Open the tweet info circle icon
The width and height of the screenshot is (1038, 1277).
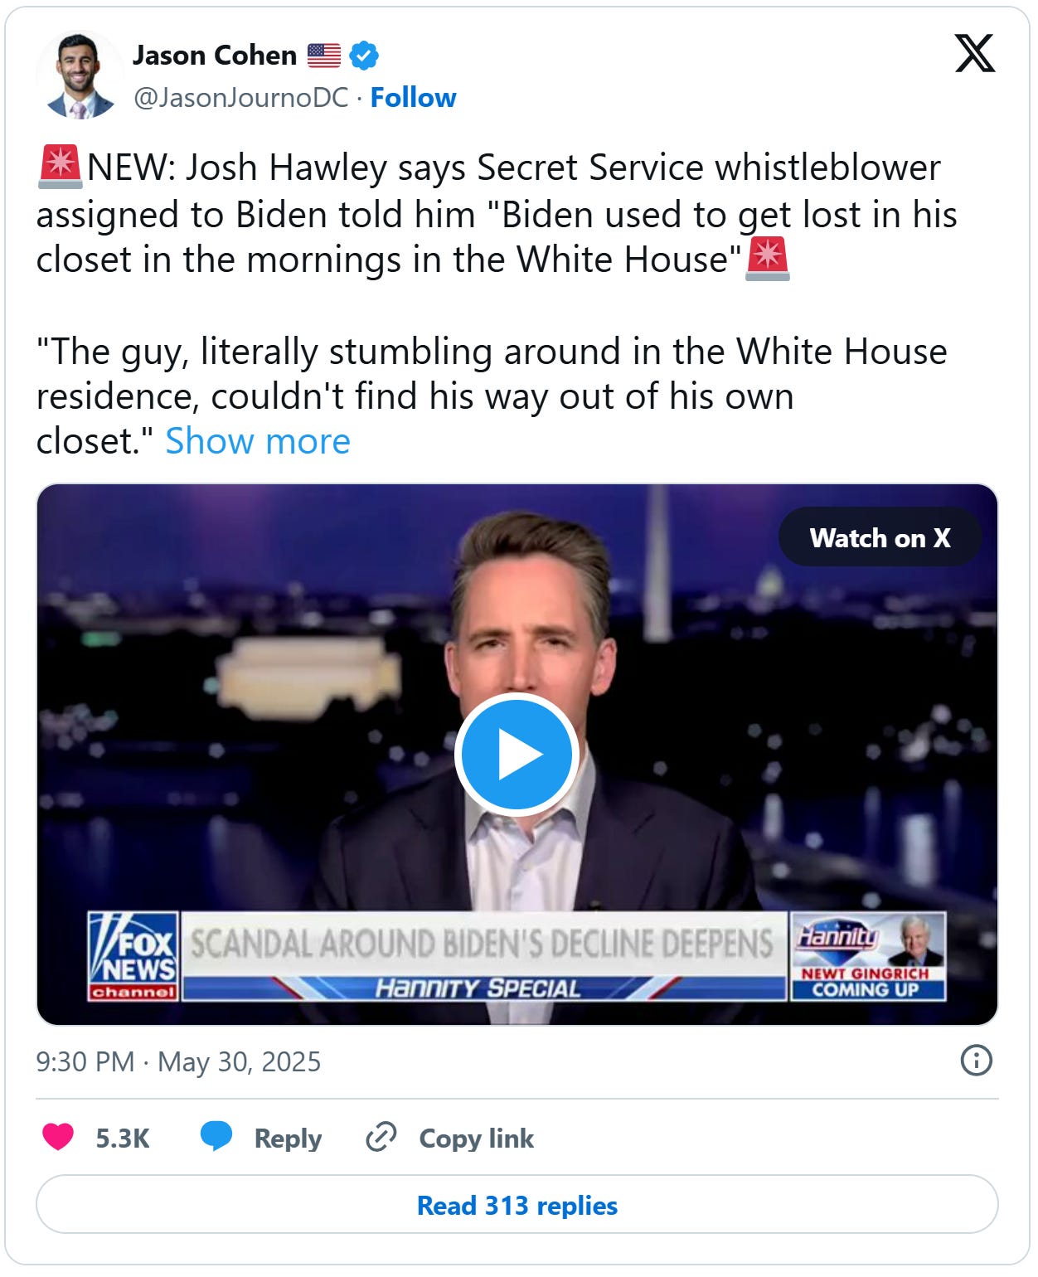click(976, 1061)
